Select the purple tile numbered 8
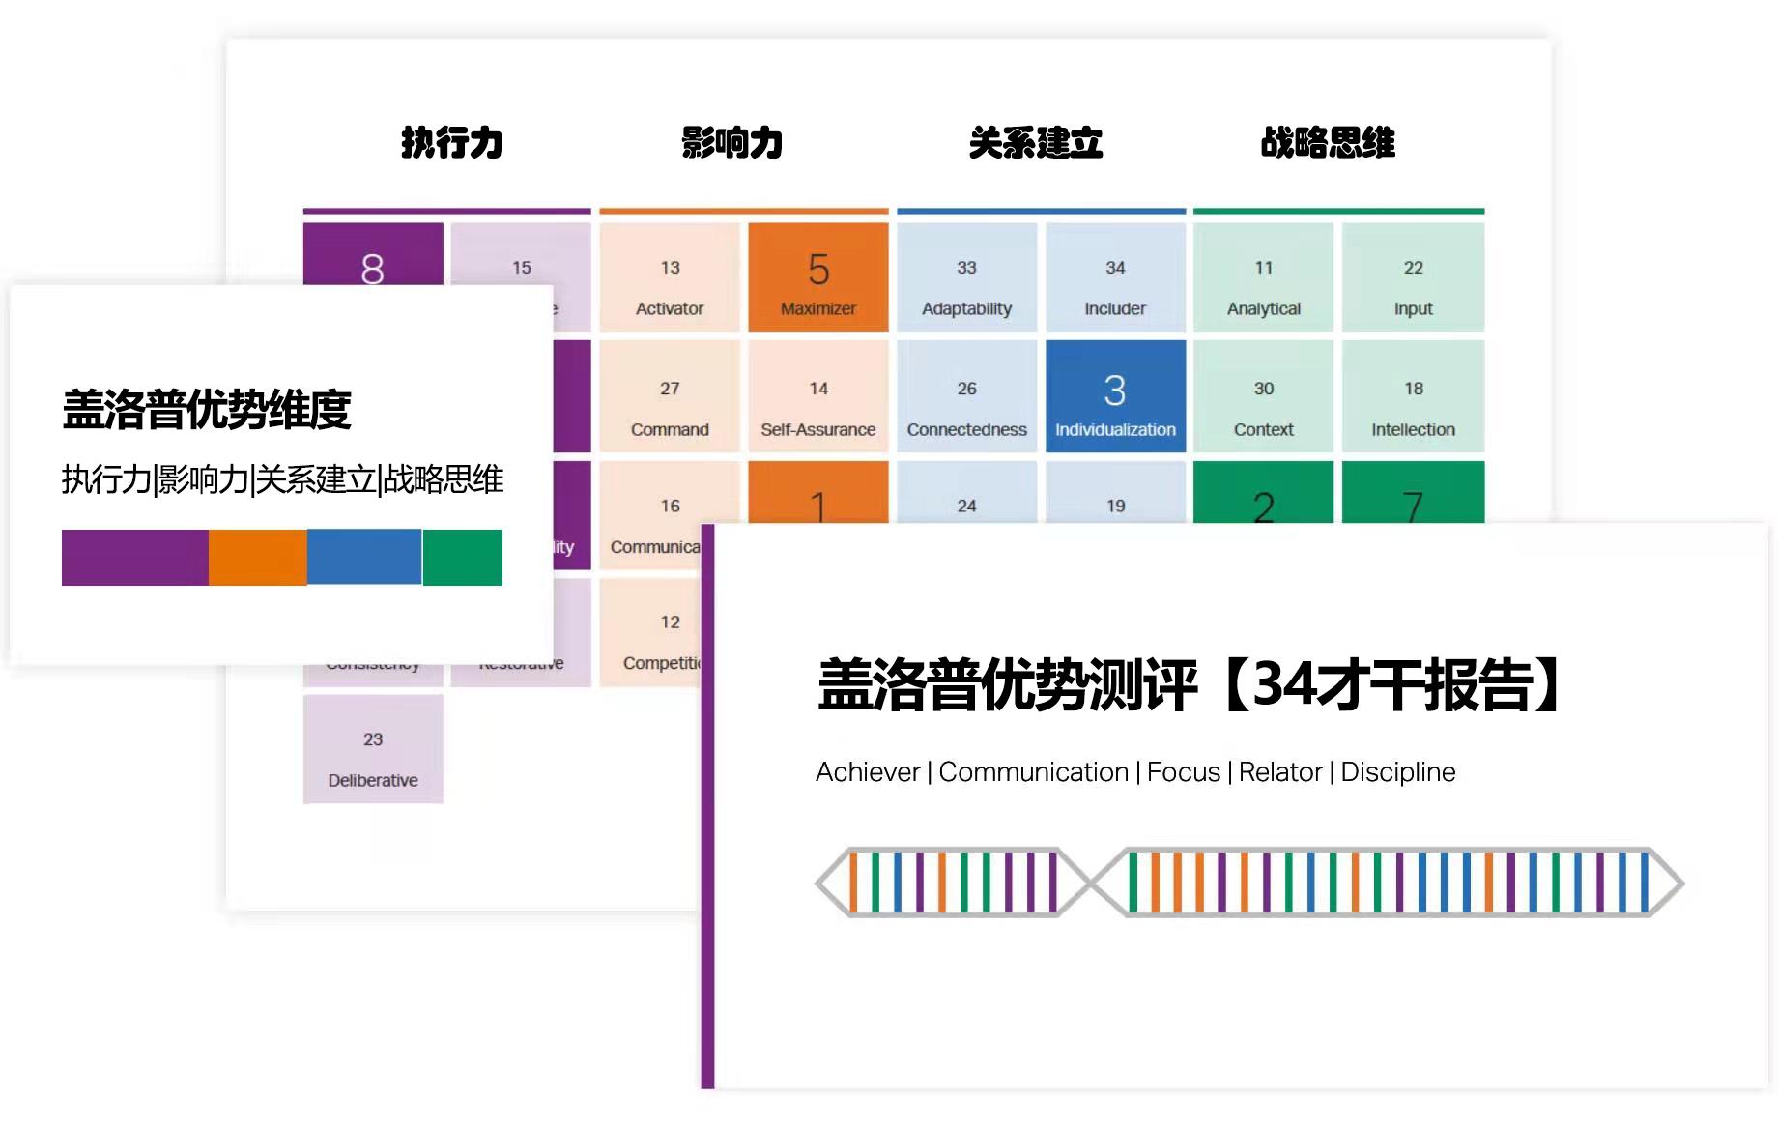1778x1129 pixels. click(x=373, y=254)
